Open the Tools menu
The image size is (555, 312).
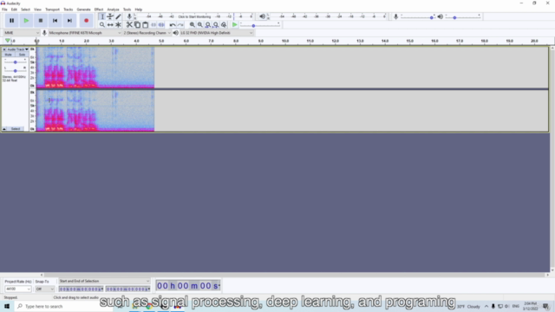pyautogui.click(x=127, y=10)
